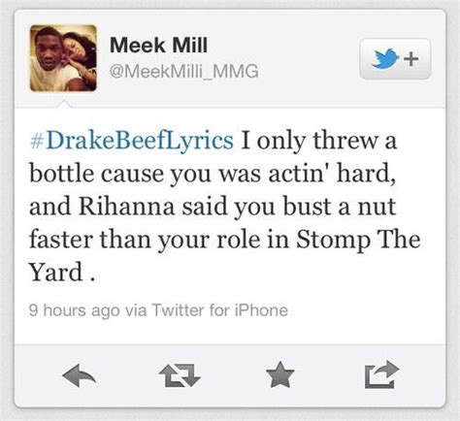Open the share arrow icon
Screen dimensions: 460x421
click(x=381, y=374)
